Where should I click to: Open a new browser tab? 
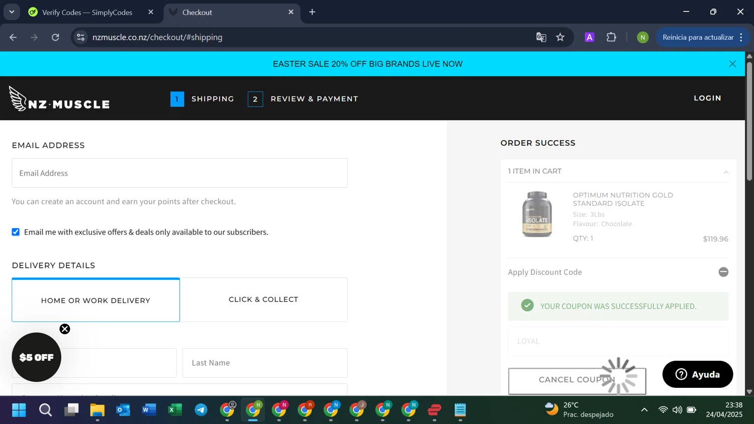tap(312, 12)
